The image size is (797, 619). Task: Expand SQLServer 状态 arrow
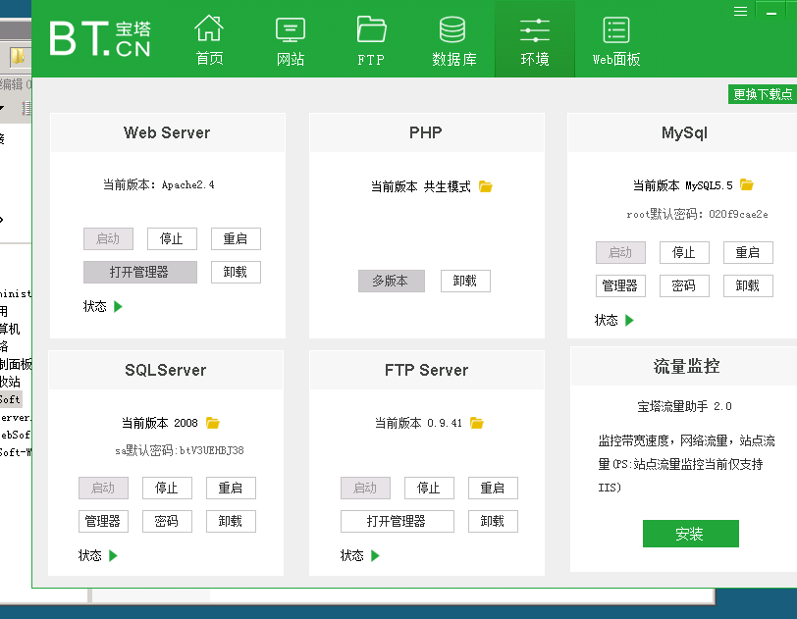click(x=113, y=555)
